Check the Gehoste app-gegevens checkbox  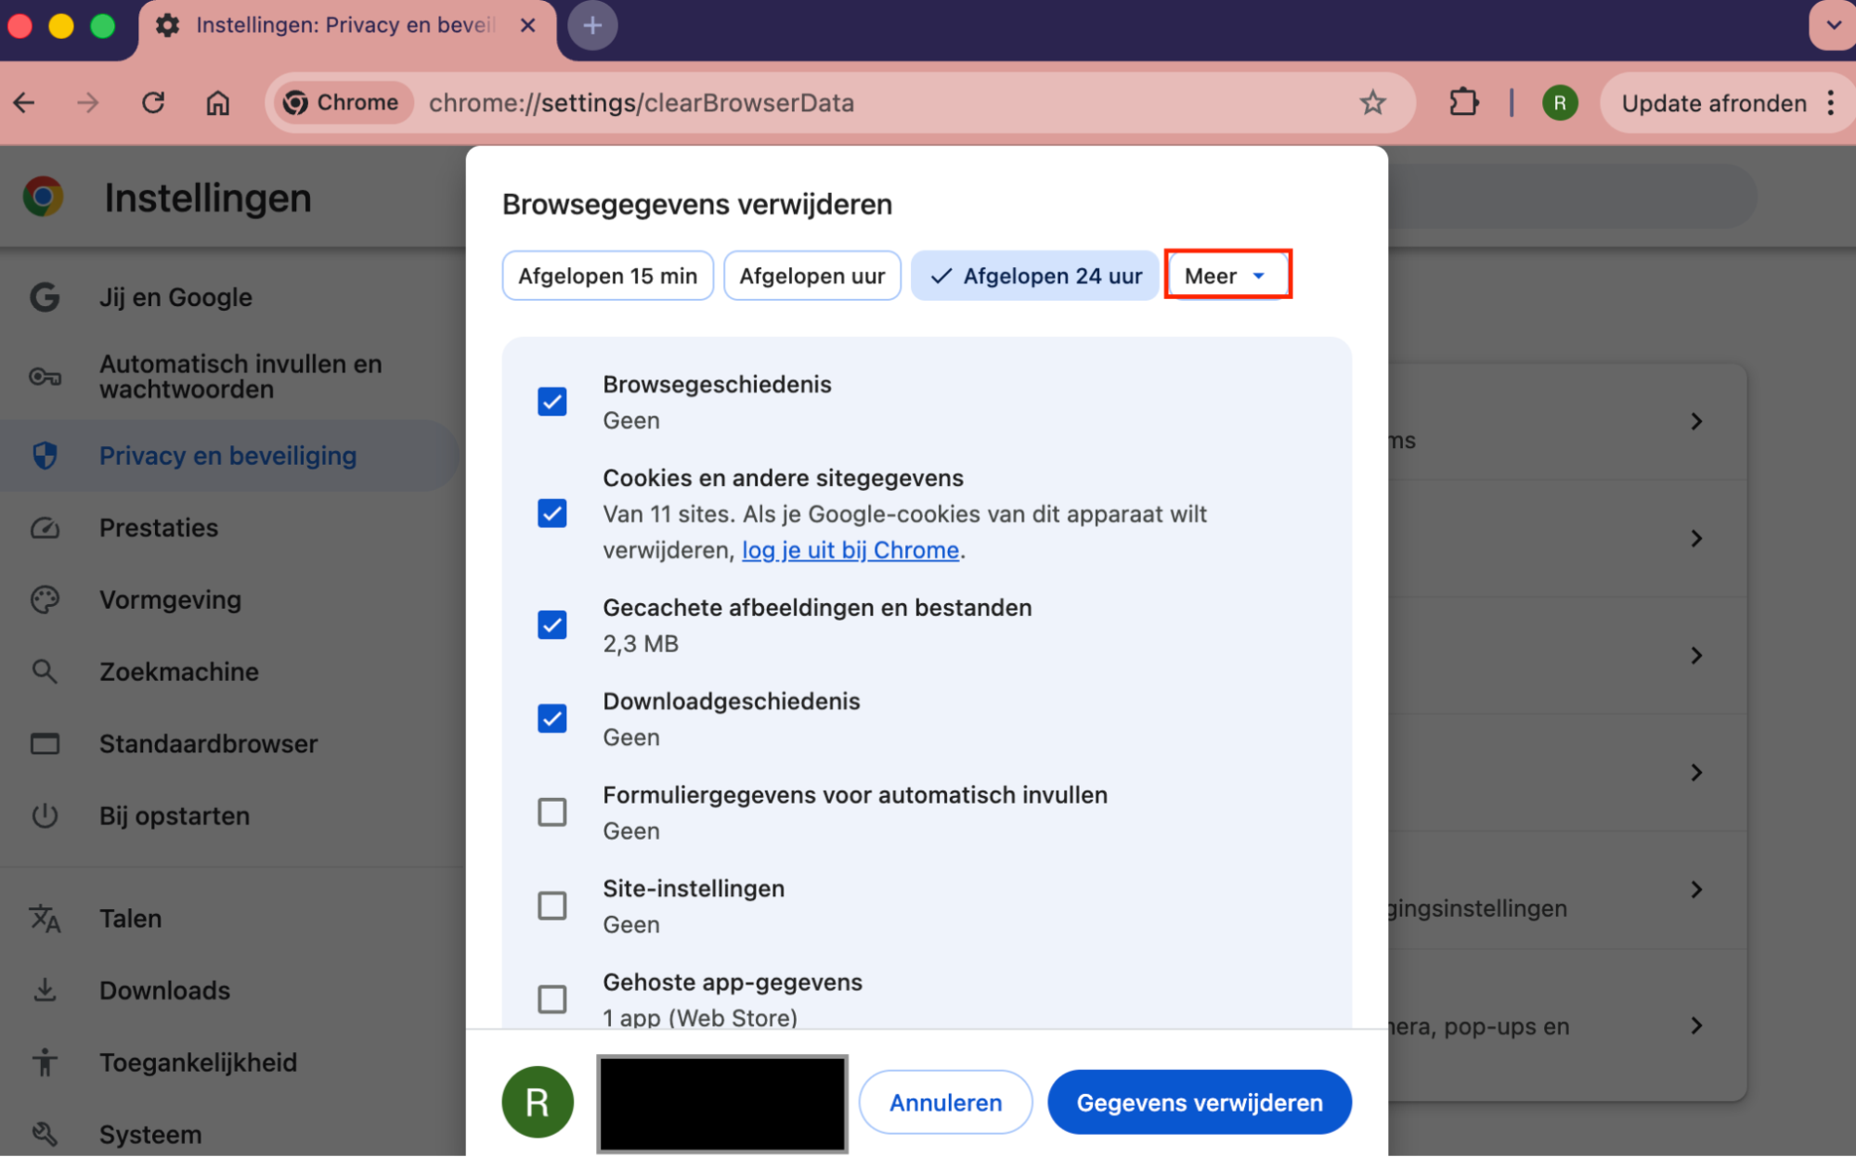[552, 999]
